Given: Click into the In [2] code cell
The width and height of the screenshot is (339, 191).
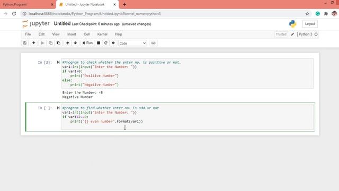Looking at the screenshot, I should 187,73.
